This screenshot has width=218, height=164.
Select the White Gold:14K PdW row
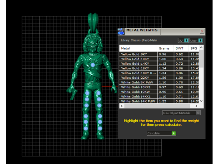click(x=159, y=101)
